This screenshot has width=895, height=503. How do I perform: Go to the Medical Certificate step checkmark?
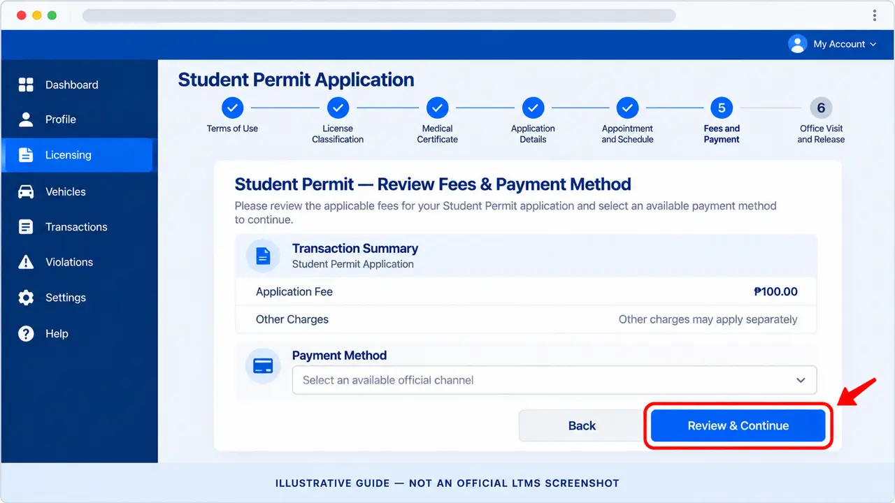point(437,108)
